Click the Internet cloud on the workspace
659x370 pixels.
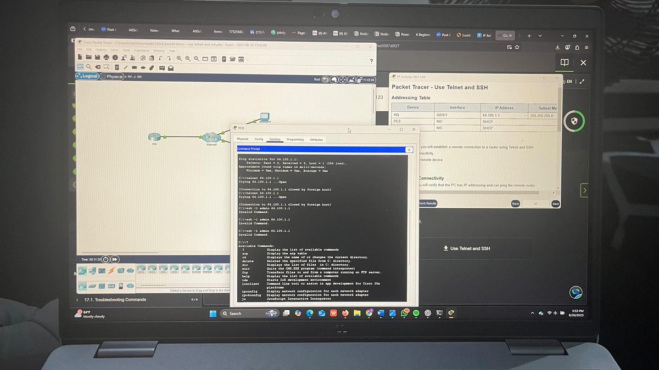click(x=211, y=138)
